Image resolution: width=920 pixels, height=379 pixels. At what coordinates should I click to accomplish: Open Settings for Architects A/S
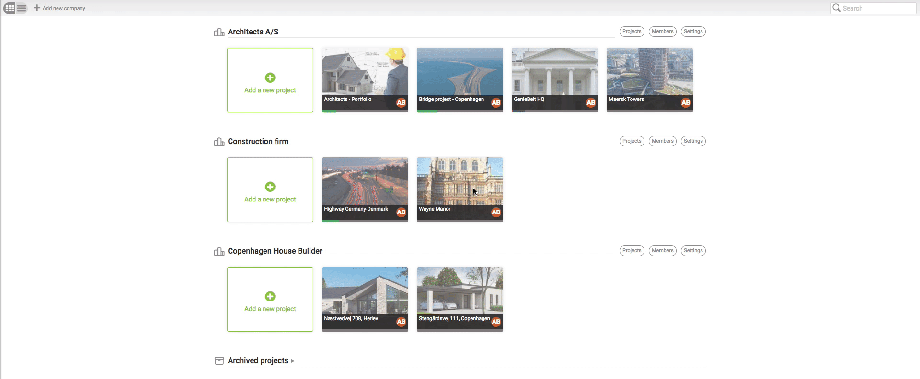pos(693,32)
